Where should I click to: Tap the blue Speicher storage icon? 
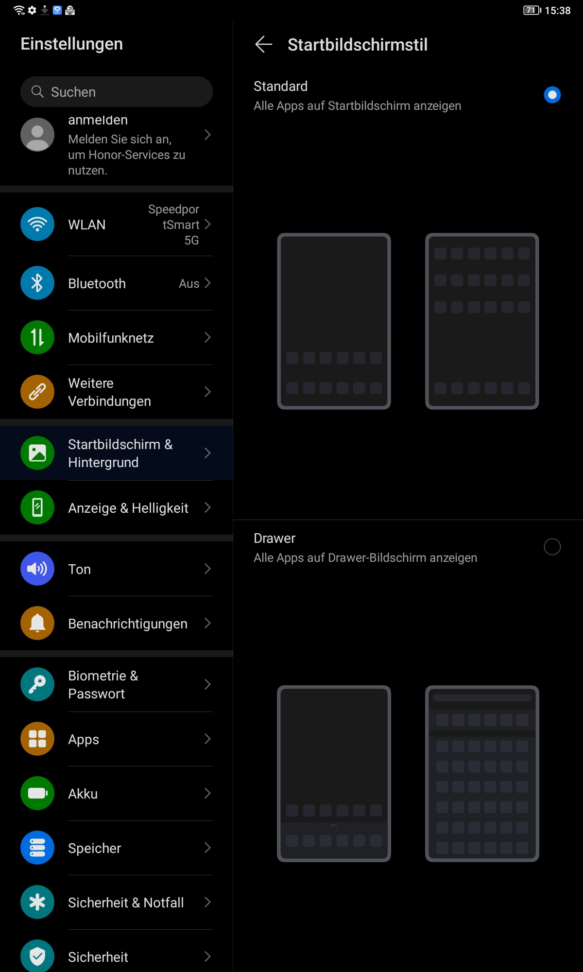[37, 848]
